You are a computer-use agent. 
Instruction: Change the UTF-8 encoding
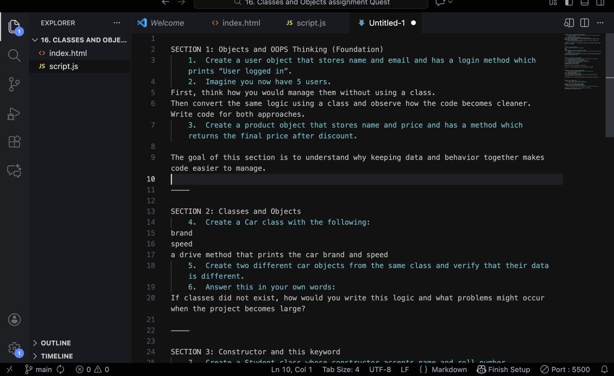tap(380, 369)
